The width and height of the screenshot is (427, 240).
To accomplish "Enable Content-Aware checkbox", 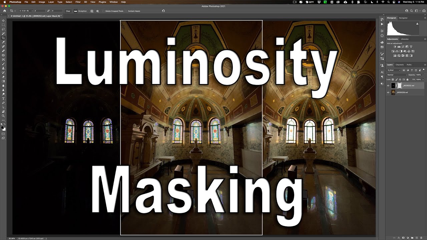I will coord(126,11).
